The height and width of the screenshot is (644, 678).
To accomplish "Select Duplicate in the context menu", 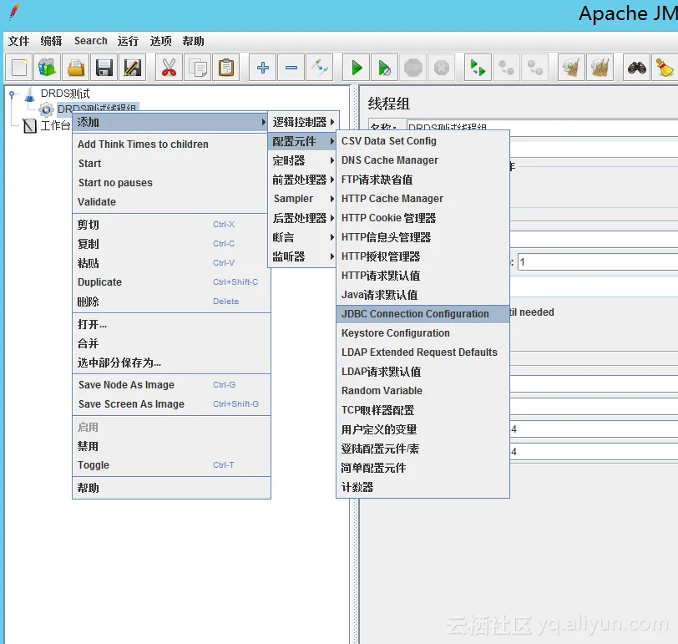I will tap(171, 282).
